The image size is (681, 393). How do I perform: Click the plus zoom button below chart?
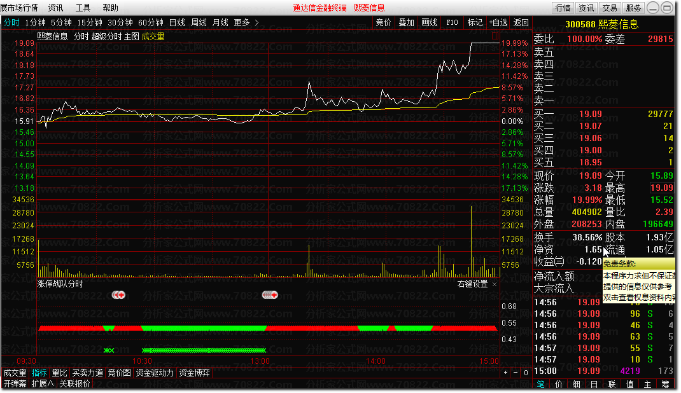coord(505,373)
